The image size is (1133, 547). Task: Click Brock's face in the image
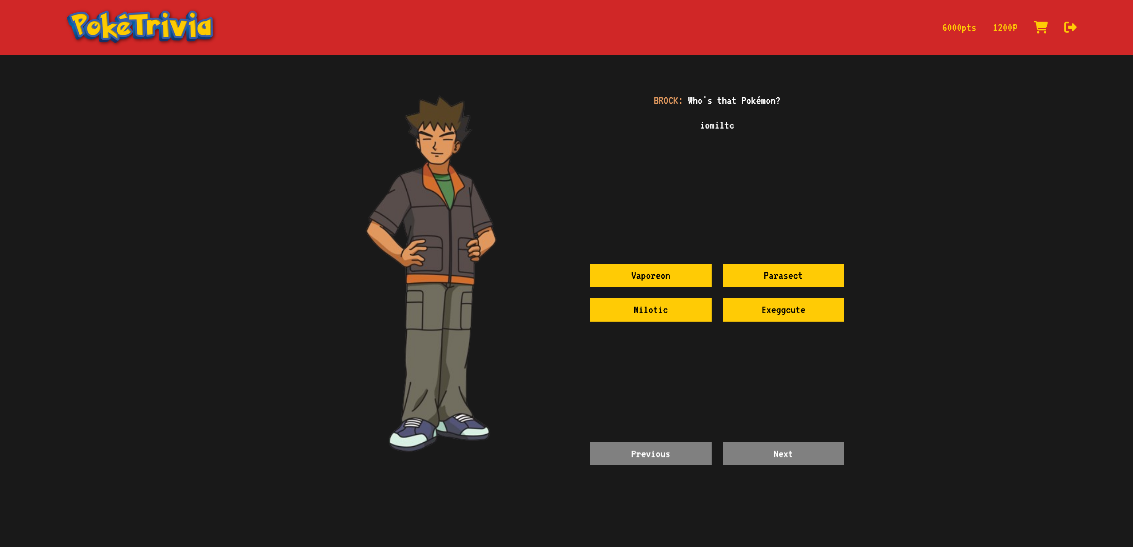[436, 146]
